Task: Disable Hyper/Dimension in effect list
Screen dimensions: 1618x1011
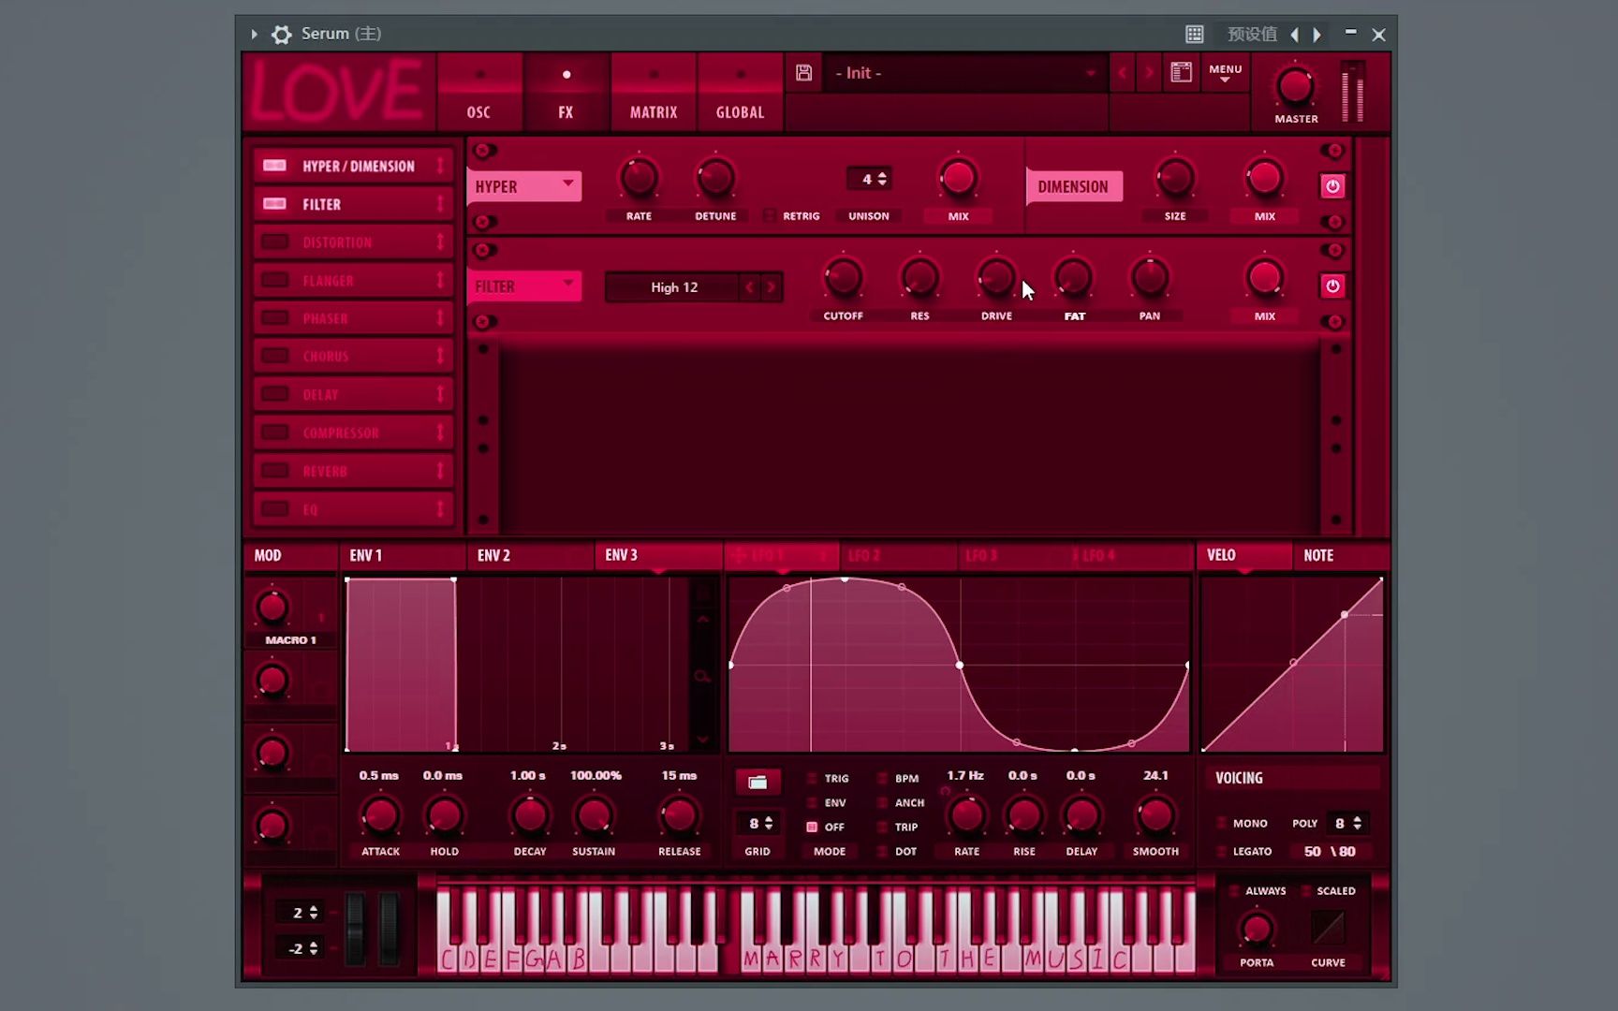Action: click(274, 166)
